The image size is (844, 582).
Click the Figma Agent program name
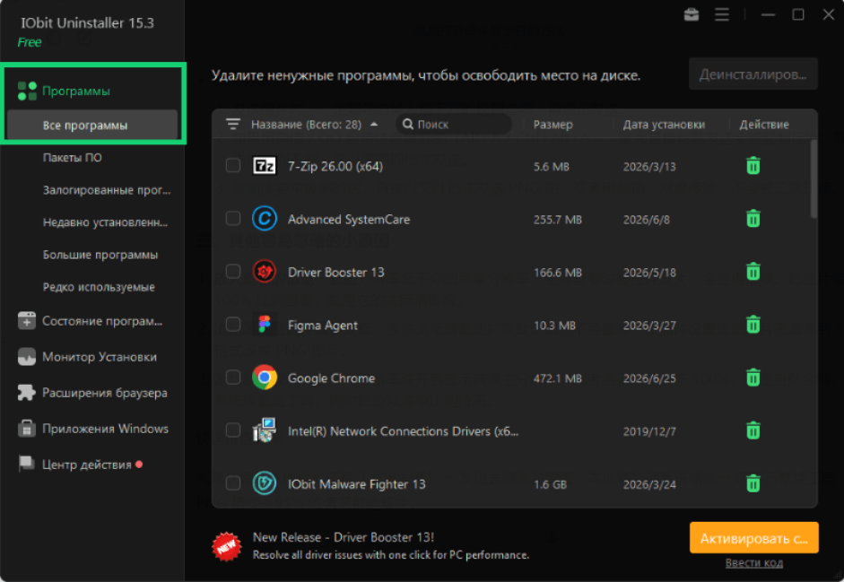[322, 326]
